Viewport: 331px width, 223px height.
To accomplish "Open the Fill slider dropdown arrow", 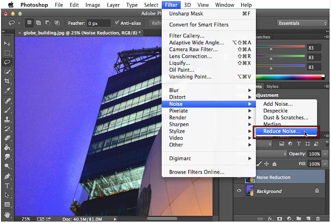I will click(325, 164).
